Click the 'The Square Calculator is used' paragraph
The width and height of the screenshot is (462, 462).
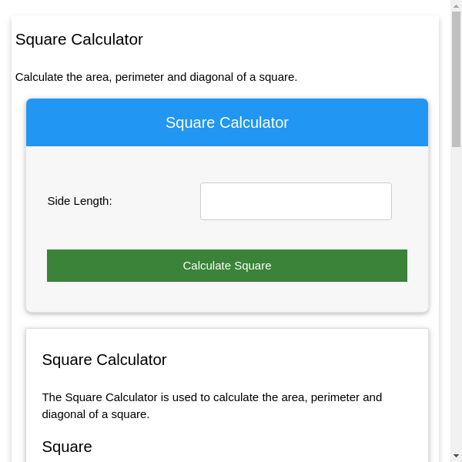pos(212,397)
